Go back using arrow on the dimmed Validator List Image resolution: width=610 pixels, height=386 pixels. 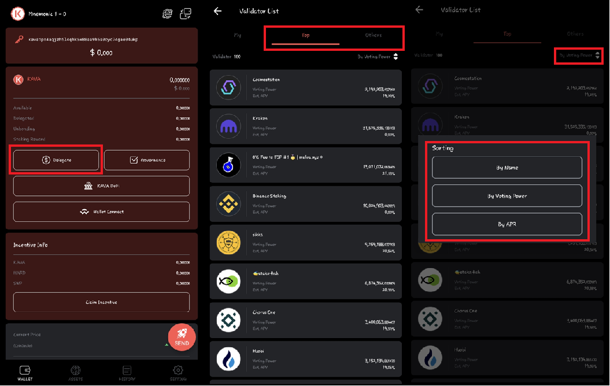[419, 10]
